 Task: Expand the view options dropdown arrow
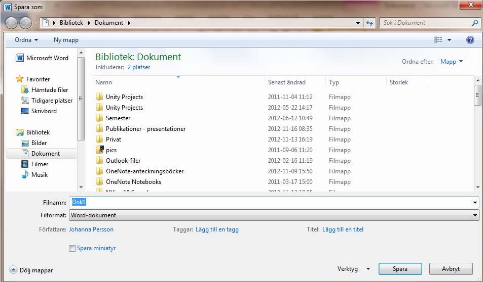(449, 40)
